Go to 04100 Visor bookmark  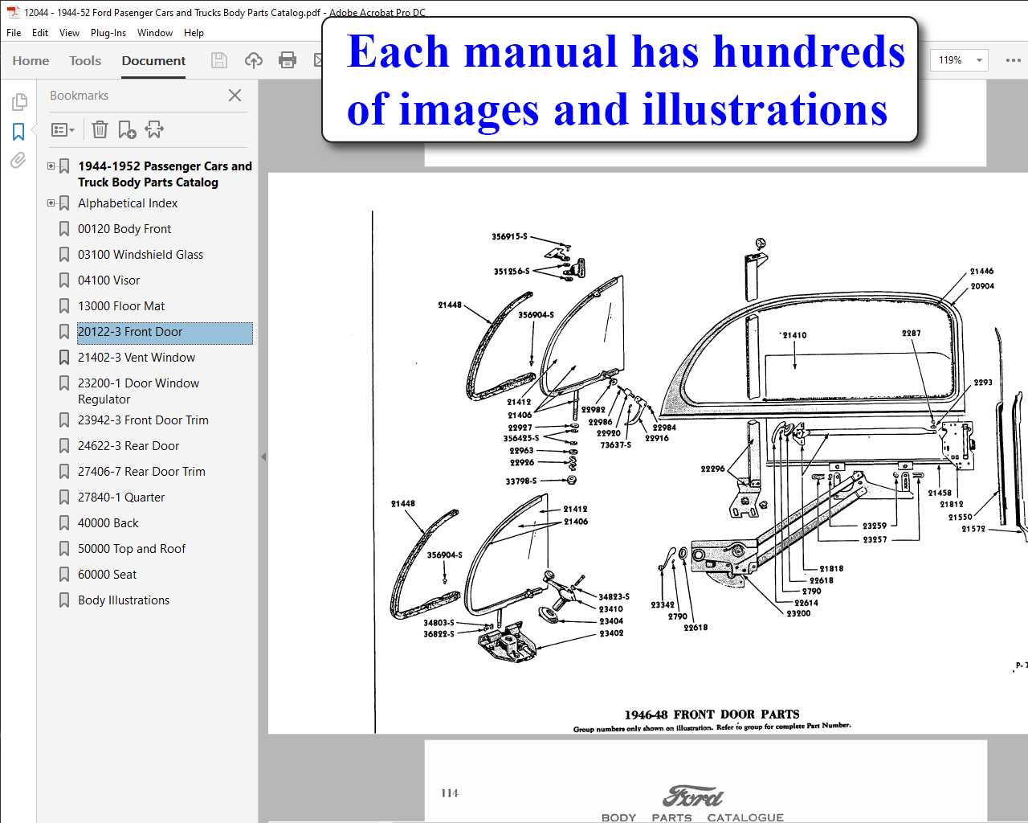click(108, 280)
